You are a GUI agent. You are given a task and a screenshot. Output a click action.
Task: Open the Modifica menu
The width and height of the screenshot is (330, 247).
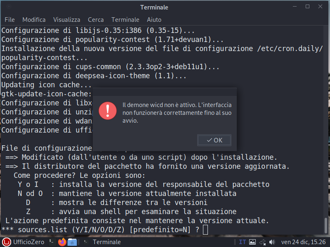34,19
